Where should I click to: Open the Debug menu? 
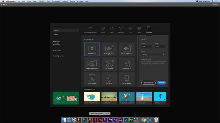[73, 1]
